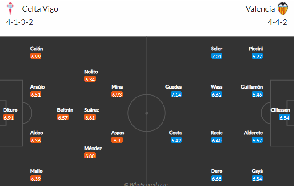Click player name Galán
Screen dimensions: 294x186
(37, 49)
